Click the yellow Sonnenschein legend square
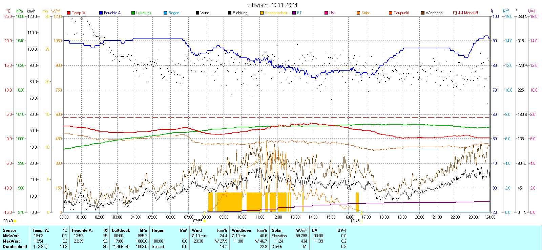 262,13
